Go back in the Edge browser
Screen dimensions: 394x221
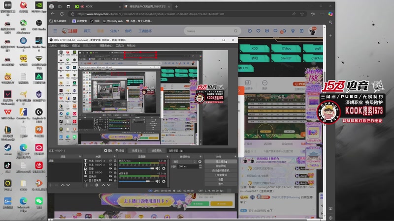pyautogui.click(x=53, y=14)
